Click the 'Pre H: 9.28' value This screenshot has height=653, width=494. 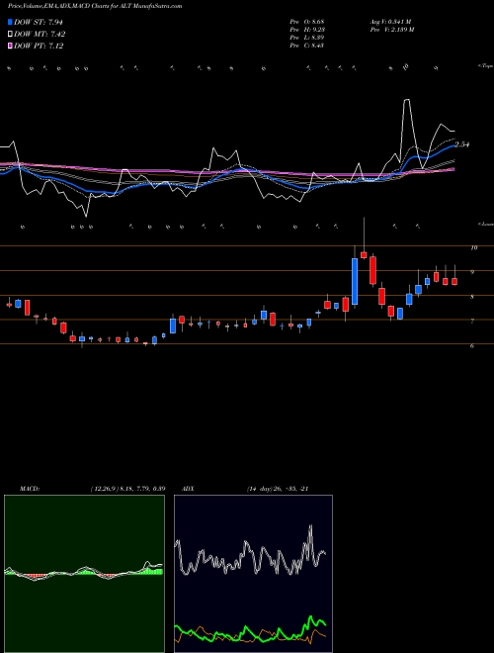click(306, 30)
